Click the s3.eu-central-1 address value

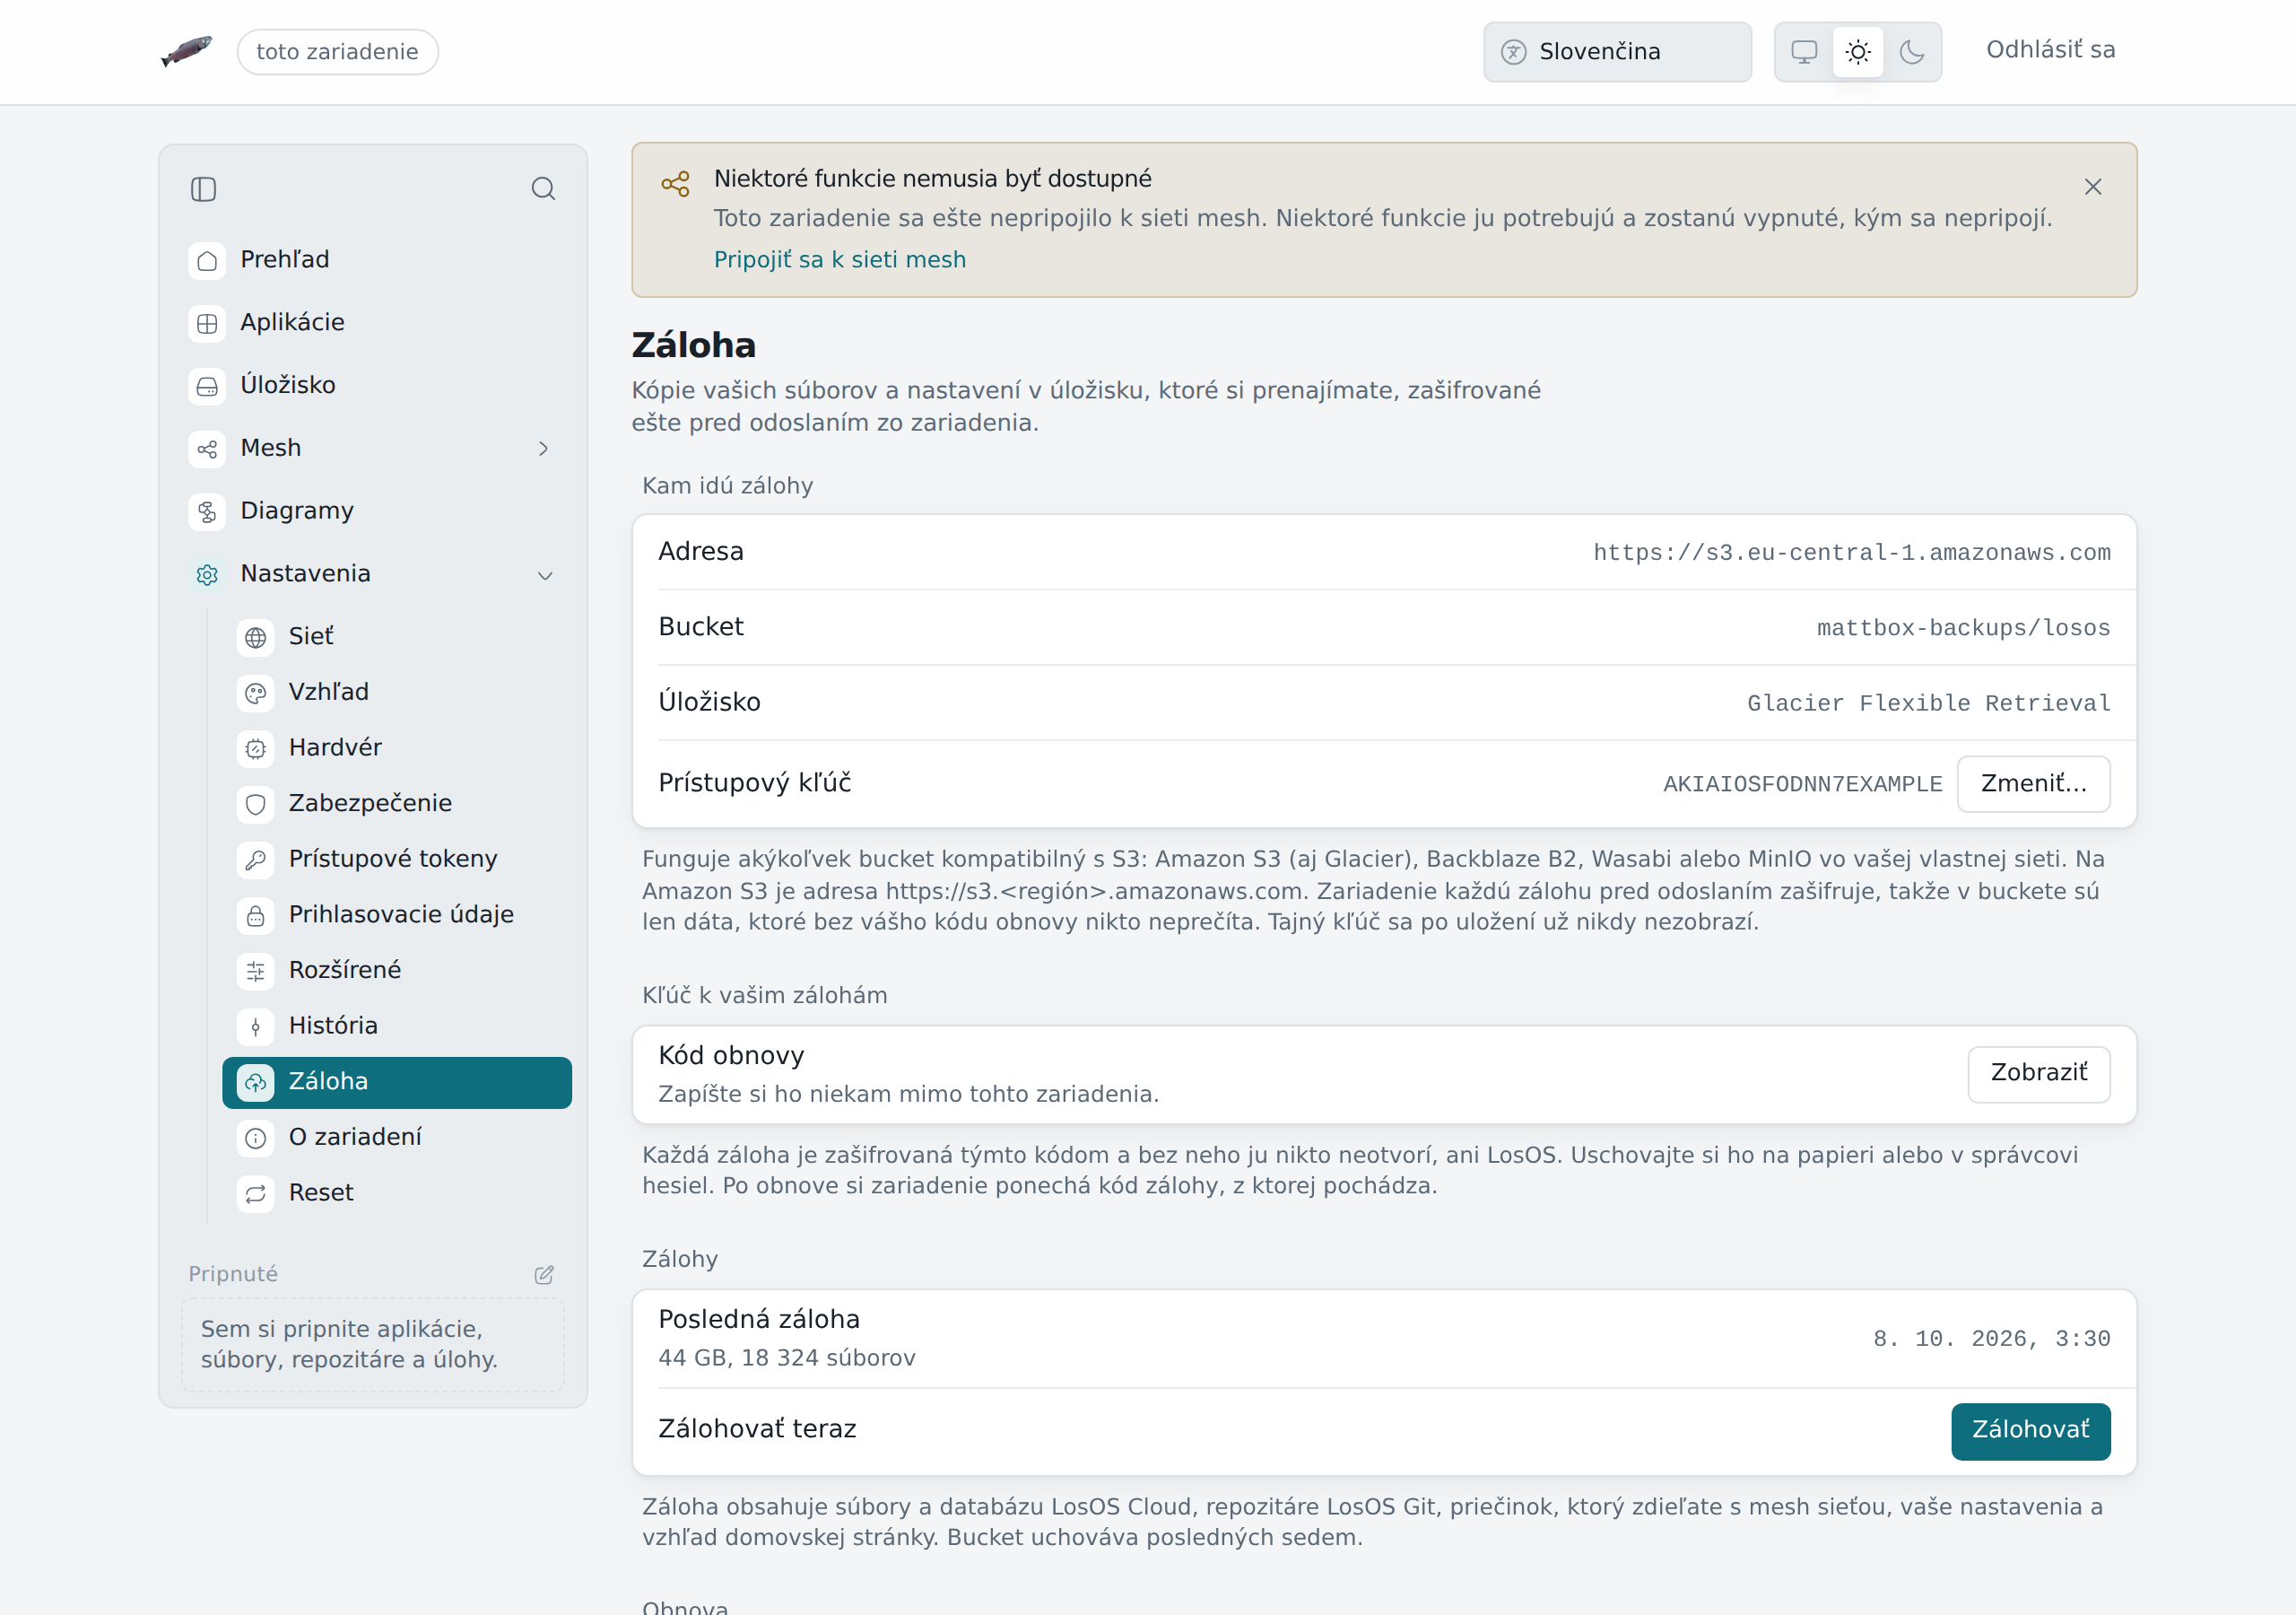(x=1852, y=554)
